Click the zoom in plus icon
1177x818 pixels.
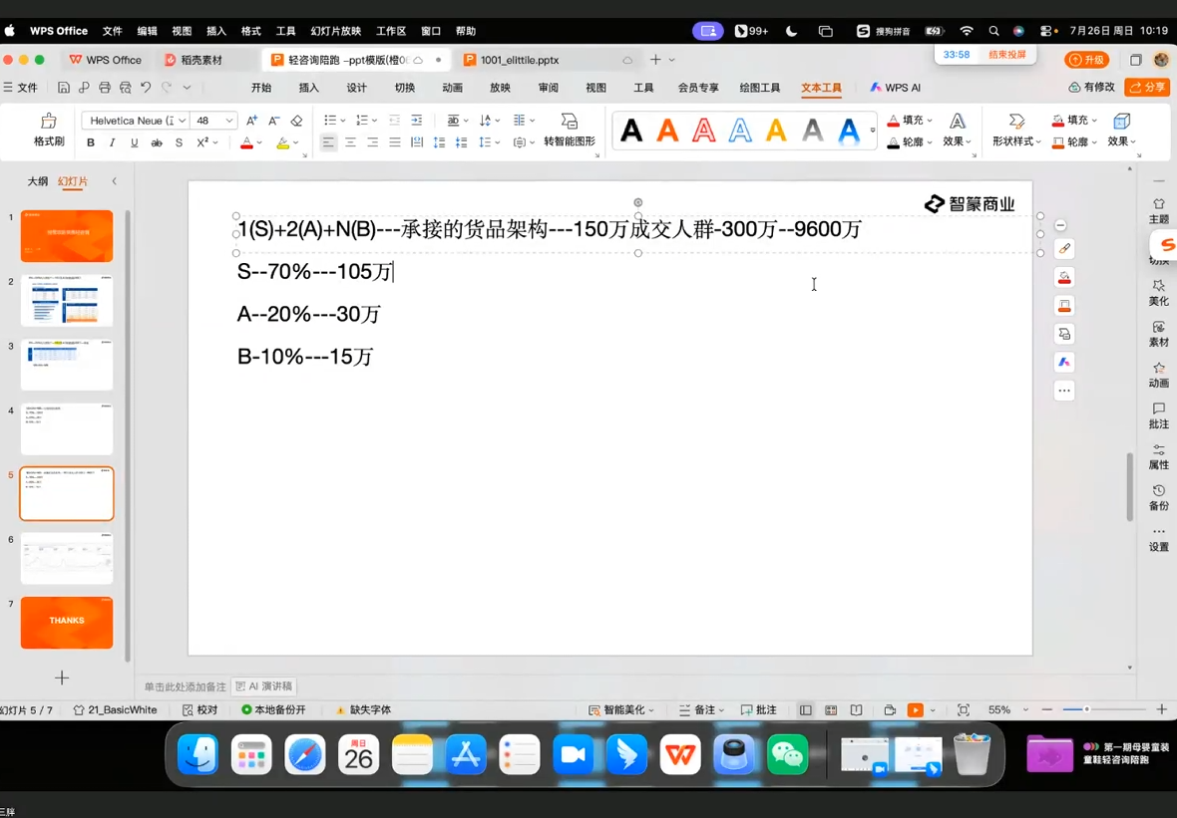pos(1161,709)
